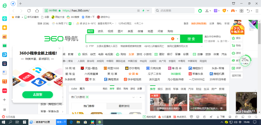
Task: Open the skin change shirt icon
Action: tap(234, 4)
